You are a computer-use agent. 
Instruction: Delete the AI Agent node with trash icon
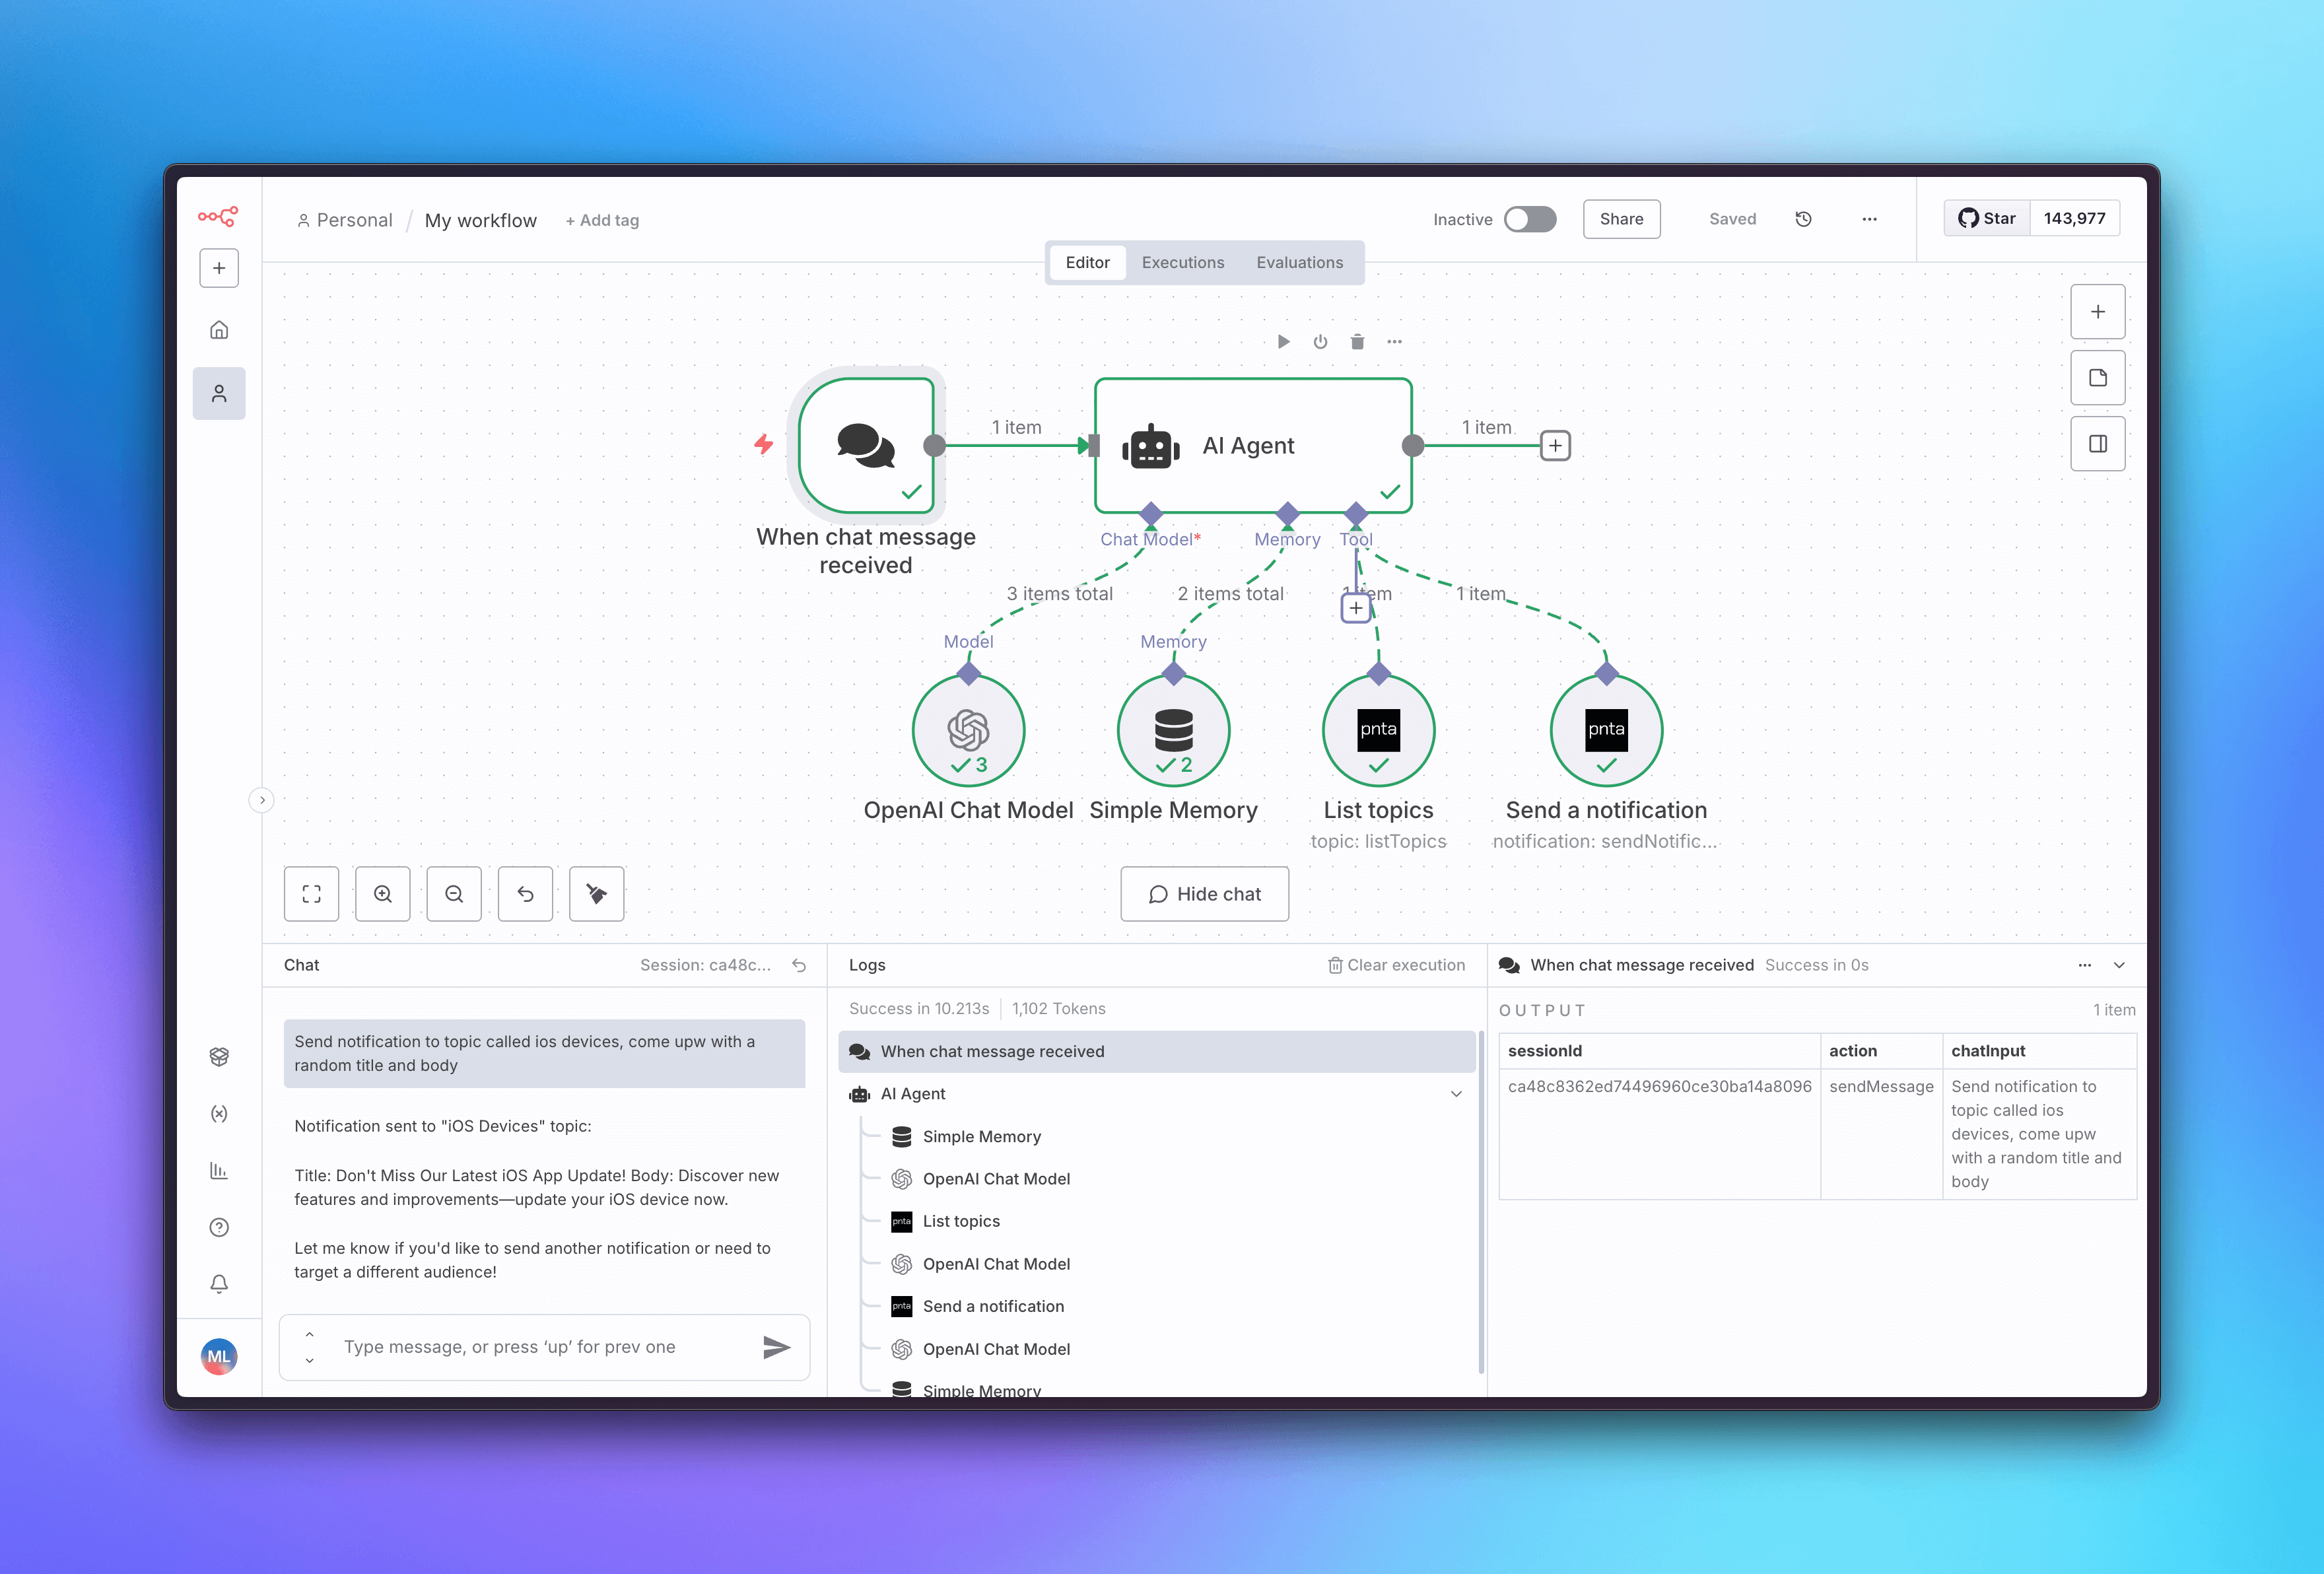[1357, 341]
